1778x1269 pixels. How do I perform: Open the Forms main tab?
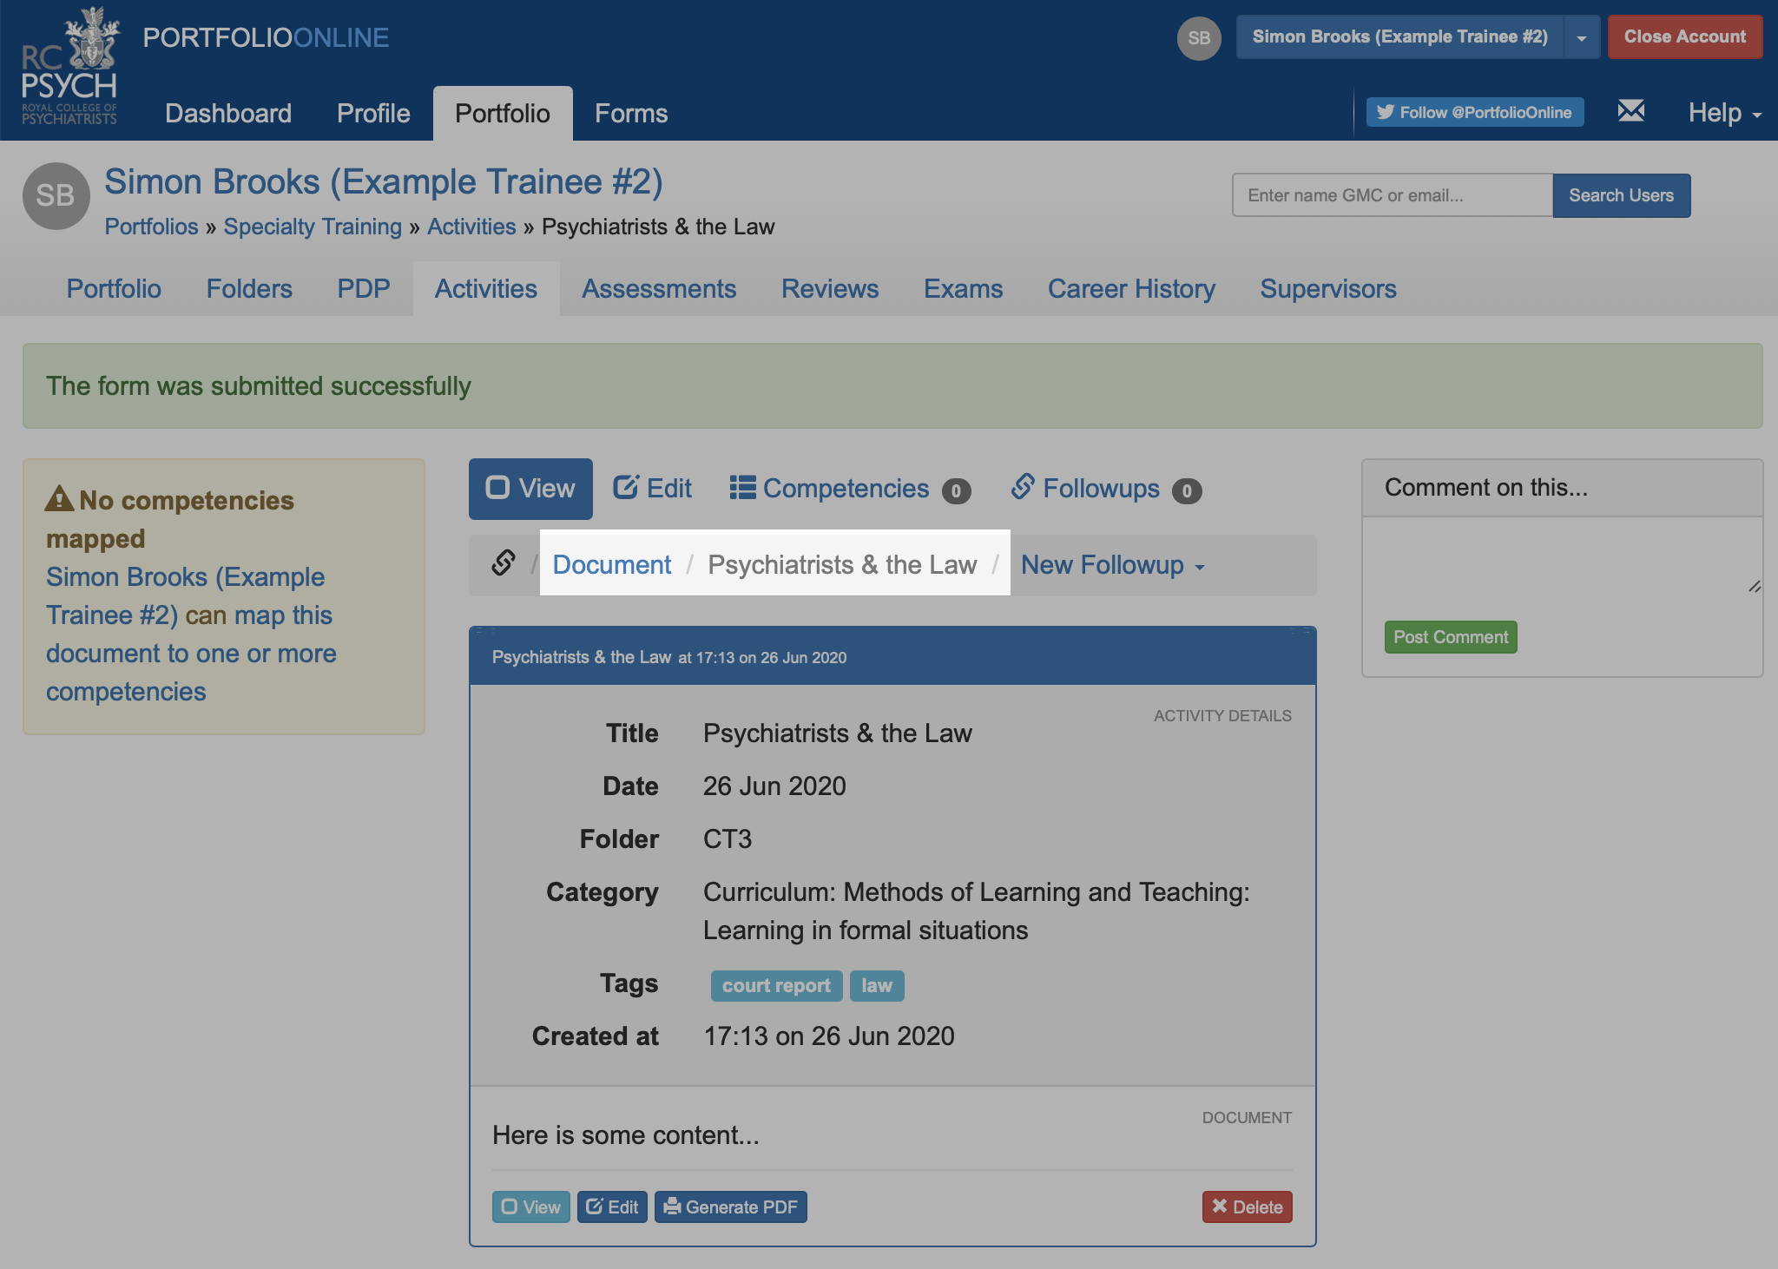tap(630, 114)
